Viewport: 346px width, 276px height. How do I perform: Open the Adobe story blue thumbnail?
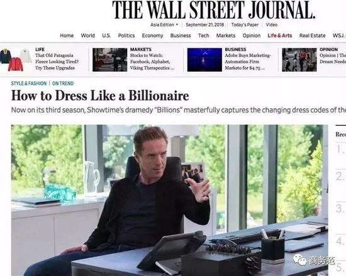click(204, 60)
